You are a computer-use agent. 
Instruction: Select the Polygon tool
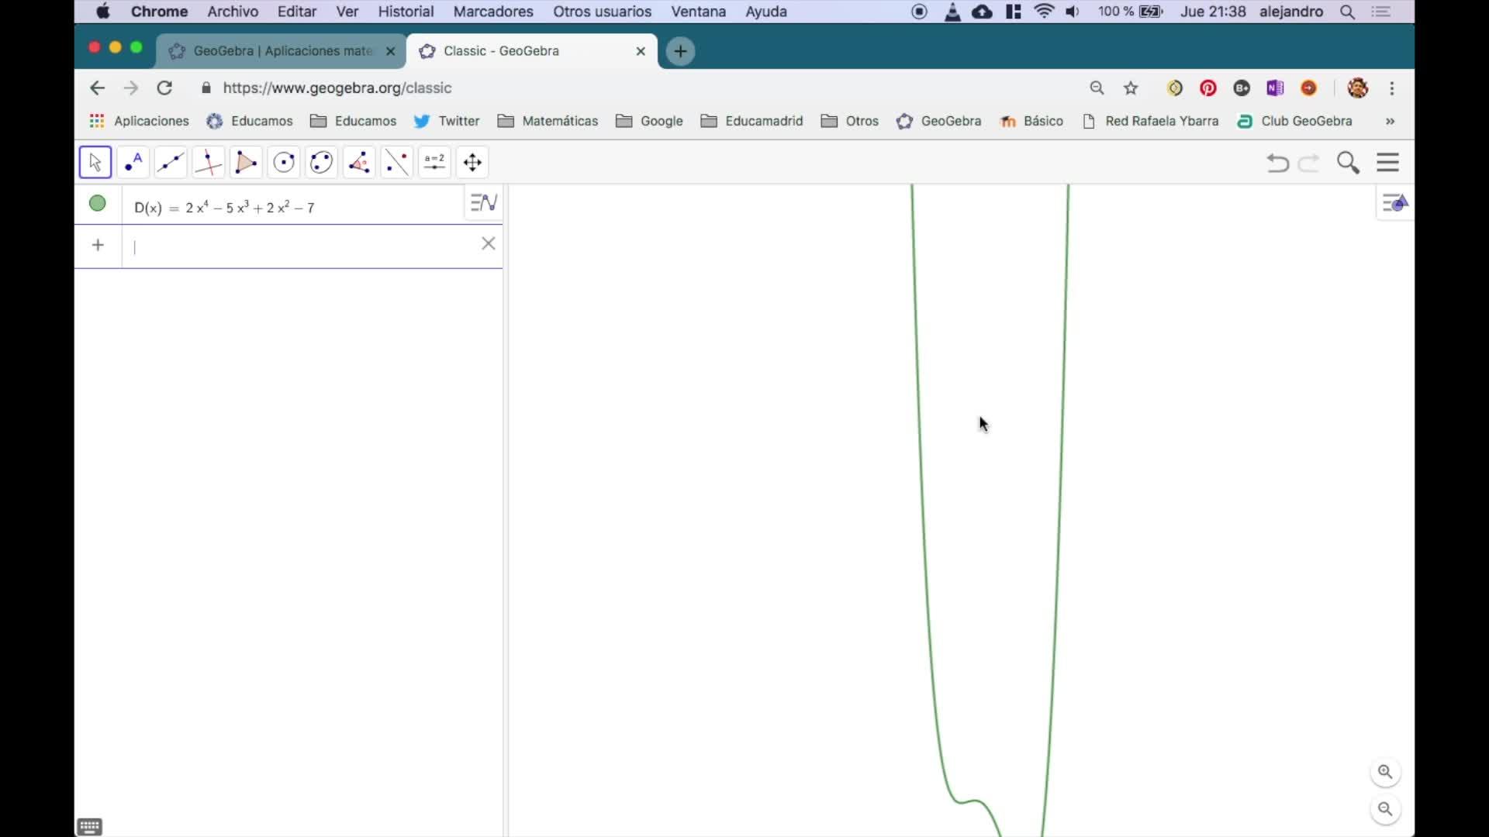[x=246, y=163]
